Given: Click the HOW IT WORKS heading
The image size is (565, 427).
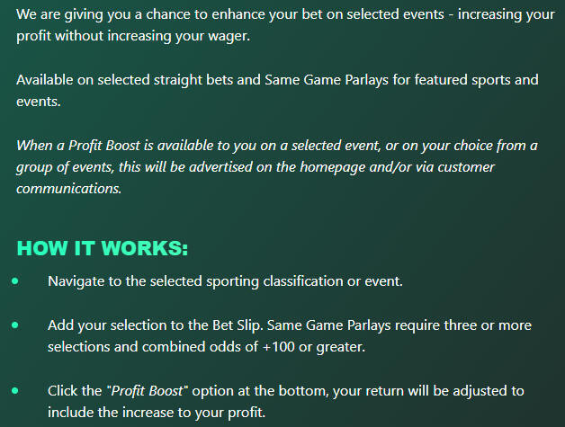Looking at the screenshot, I should 102,247.
